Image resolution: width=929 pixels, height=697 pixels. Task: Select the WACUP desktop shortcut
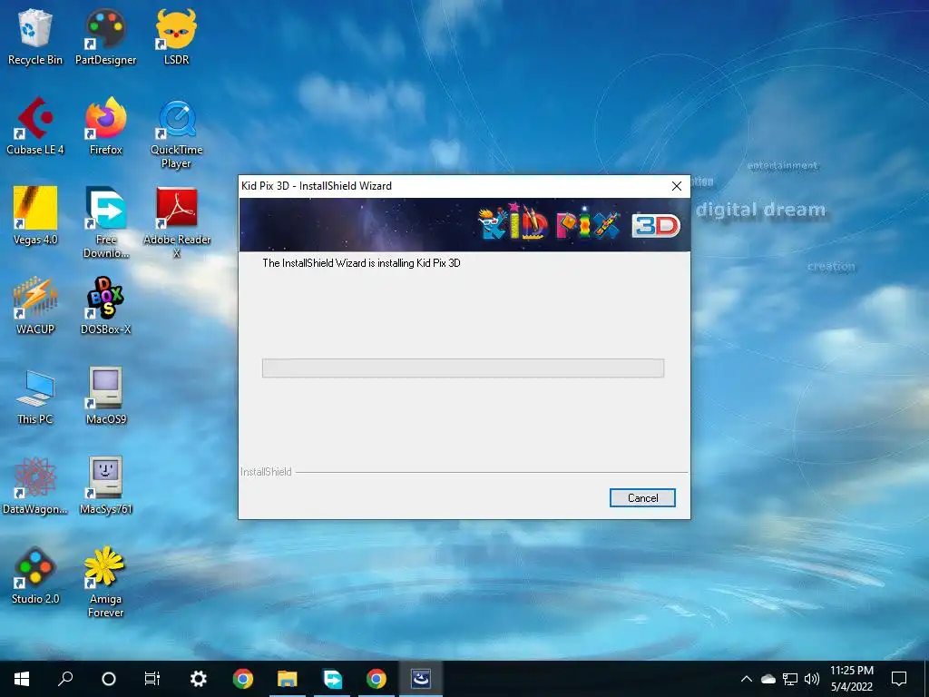(35, 306)
